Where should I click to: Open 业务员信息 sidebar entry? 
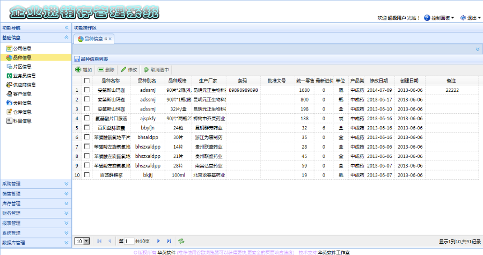[21, 76]
